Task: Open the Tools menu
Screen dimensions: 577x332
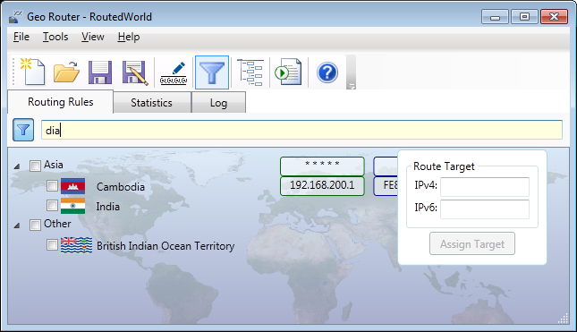Action: (x=55, y=37)
